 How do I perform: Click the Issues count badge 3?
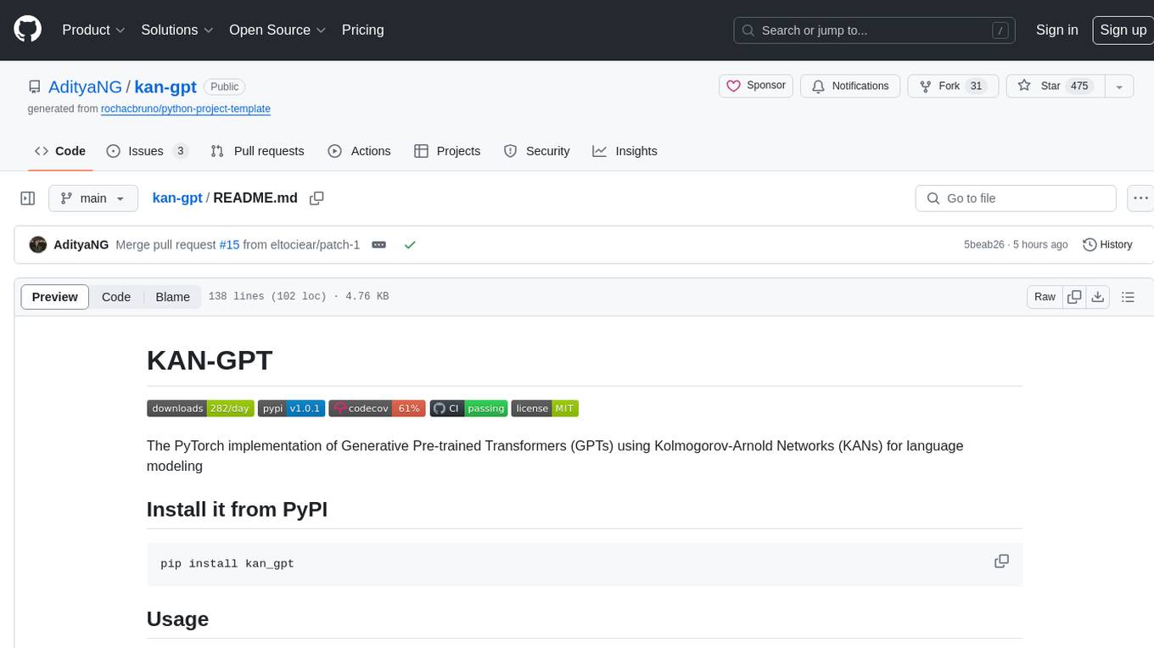tap(180, 151)
